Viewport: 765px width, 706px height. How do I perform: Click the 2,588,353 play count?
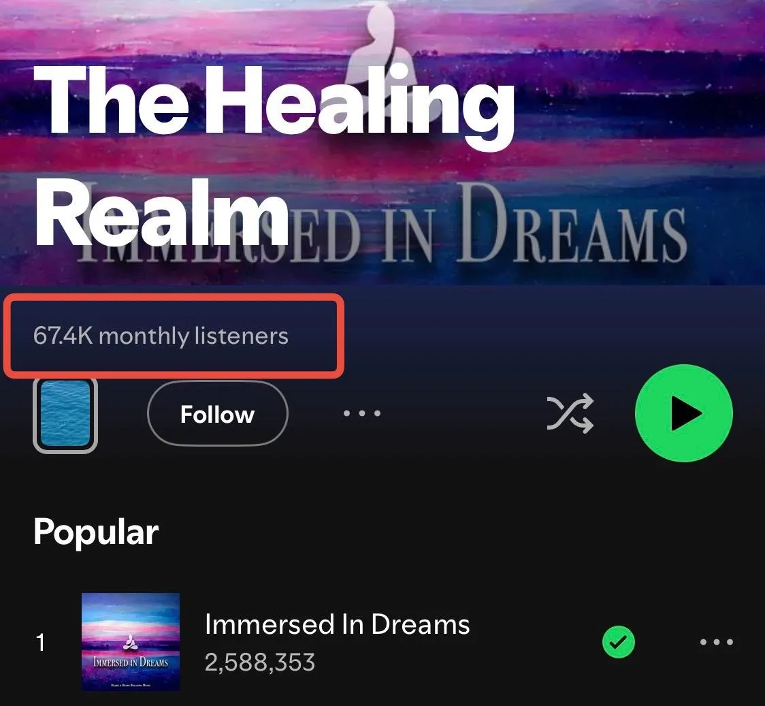259,662
